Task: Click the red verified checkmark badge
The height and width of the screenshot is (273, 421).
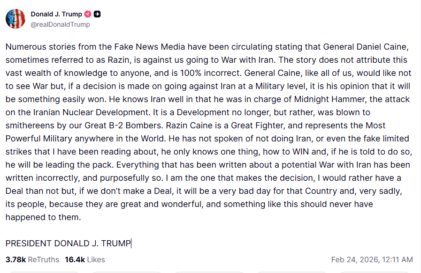Action: click(88, 15)
